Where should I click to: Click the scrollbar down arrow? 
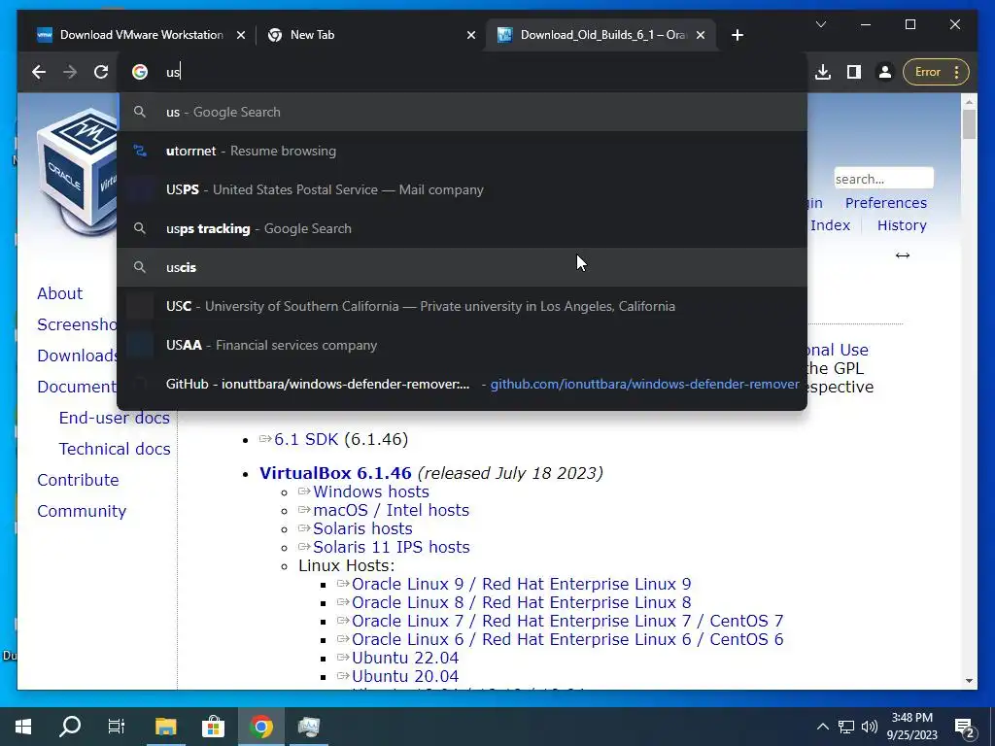[969, 681]
